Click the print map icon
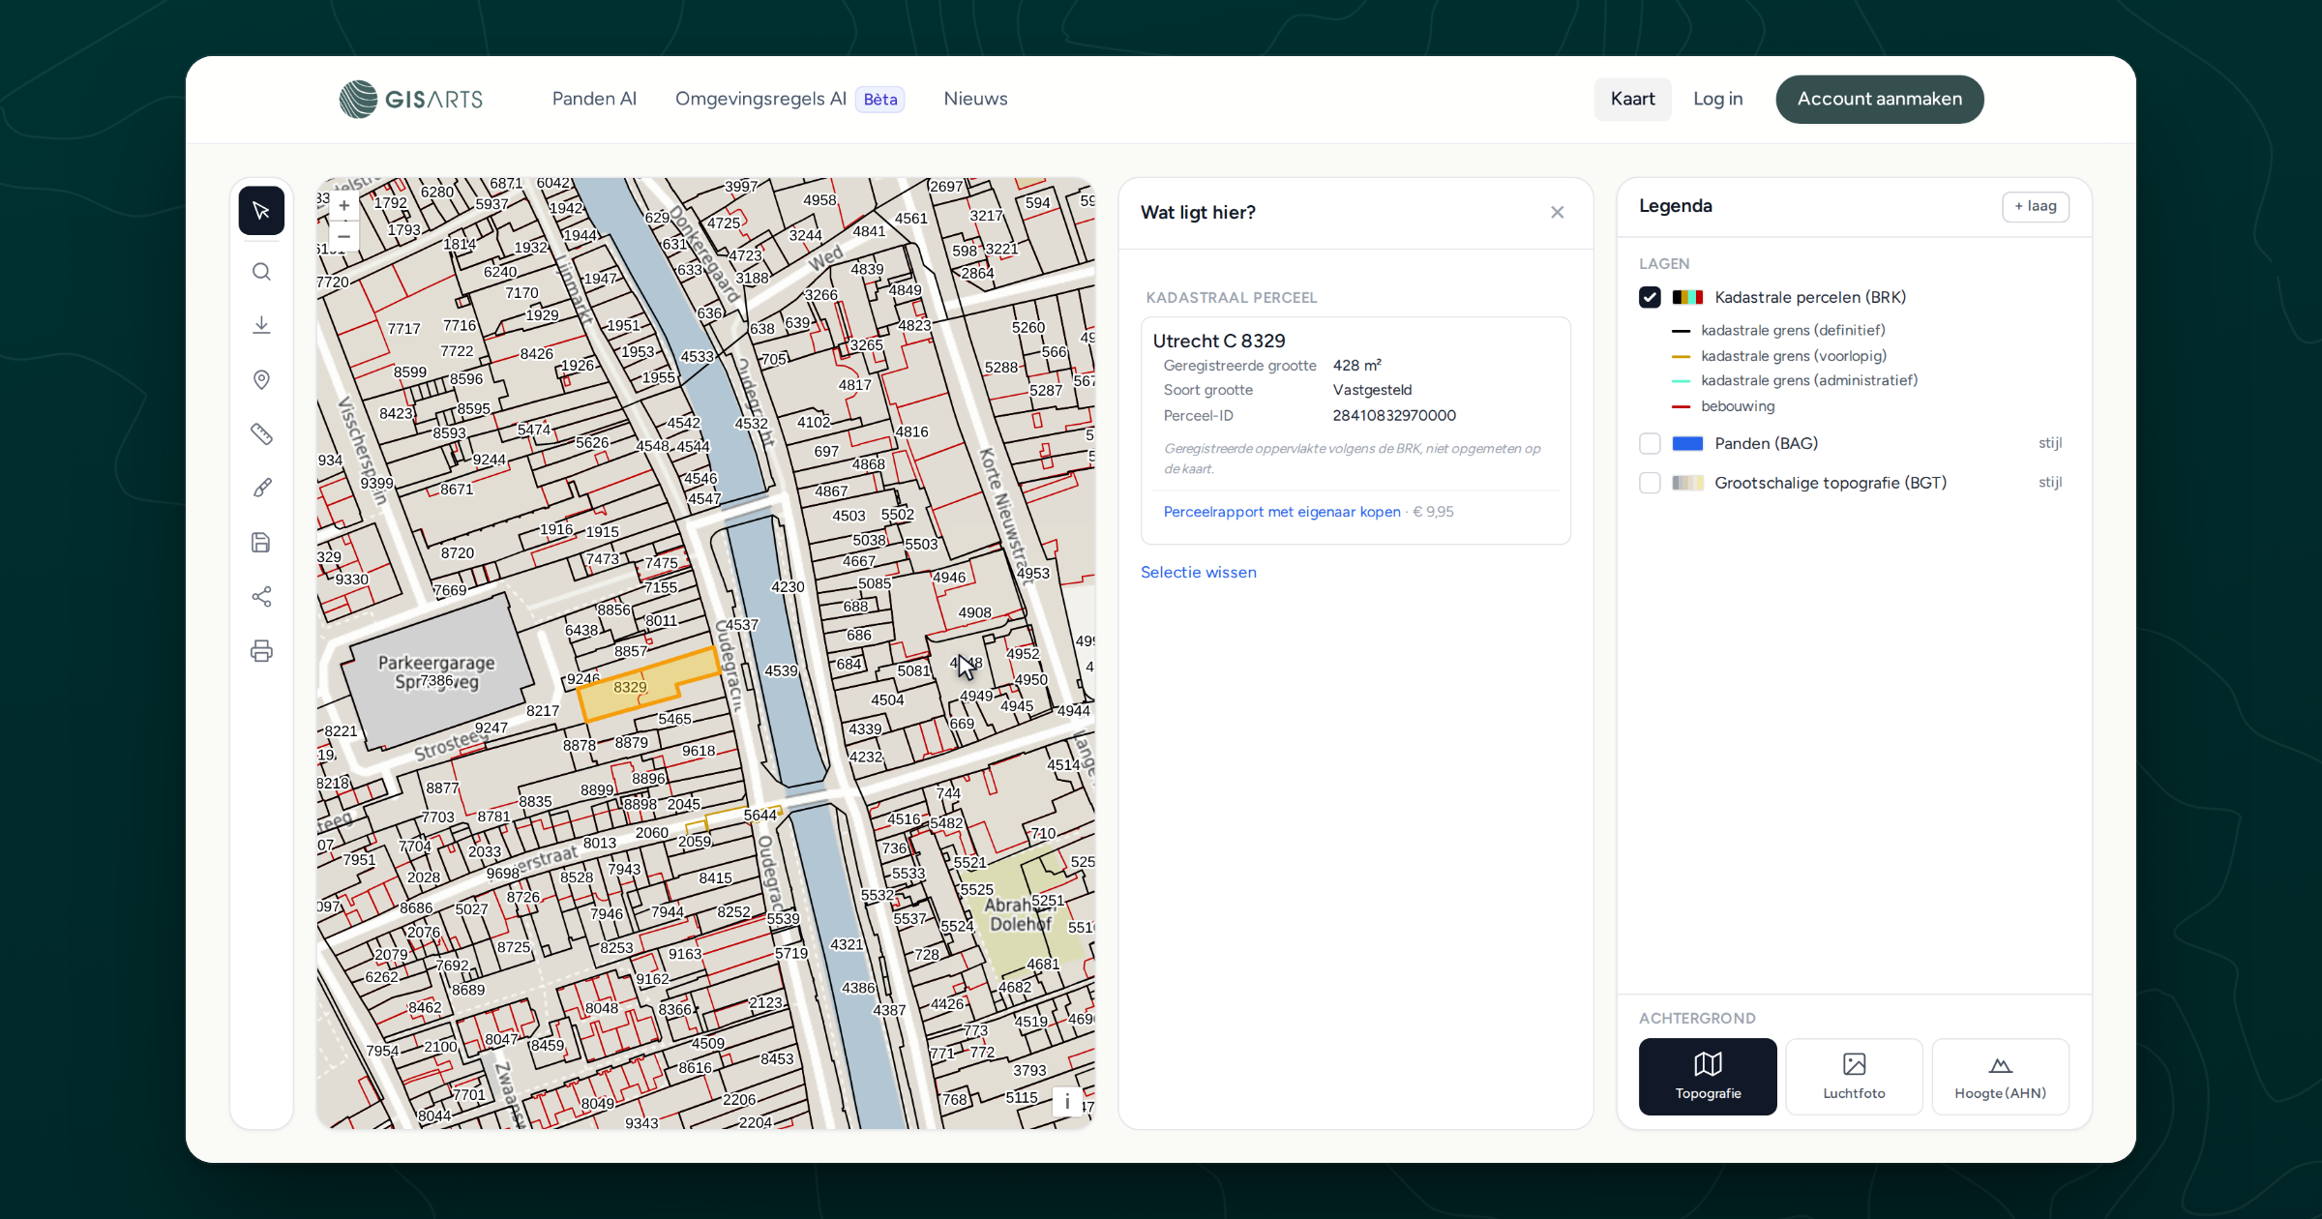Screen dimensions: 2322x1219 261,651
